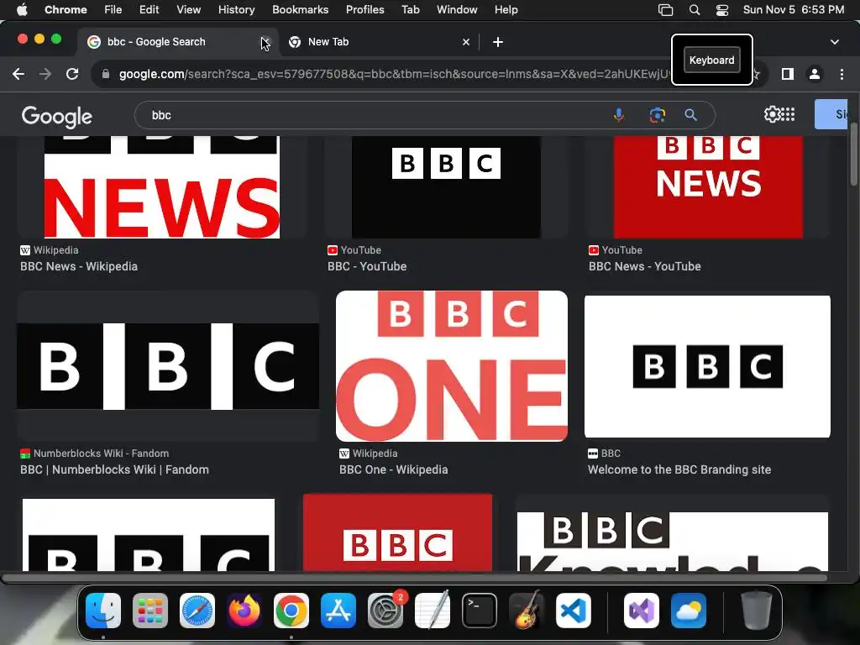Click the Wikipedia source label under BBC One

click(375, 454)
